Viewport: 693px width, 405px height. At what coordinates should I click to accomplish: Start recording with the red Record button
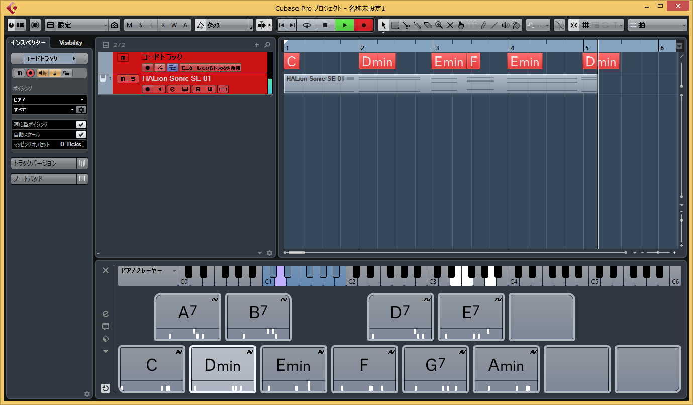coord(364,25)
